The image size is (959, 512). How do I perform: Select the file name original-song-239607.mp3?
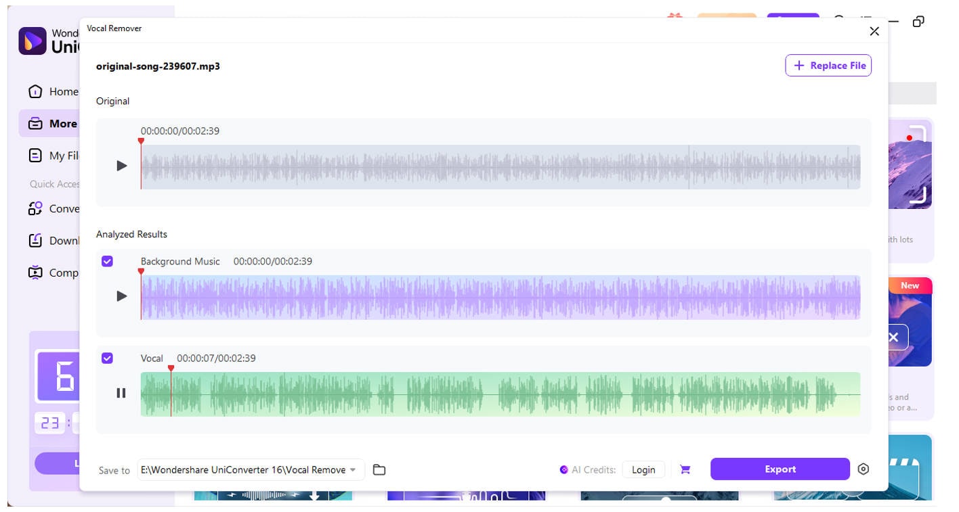(x=158, y=66)
